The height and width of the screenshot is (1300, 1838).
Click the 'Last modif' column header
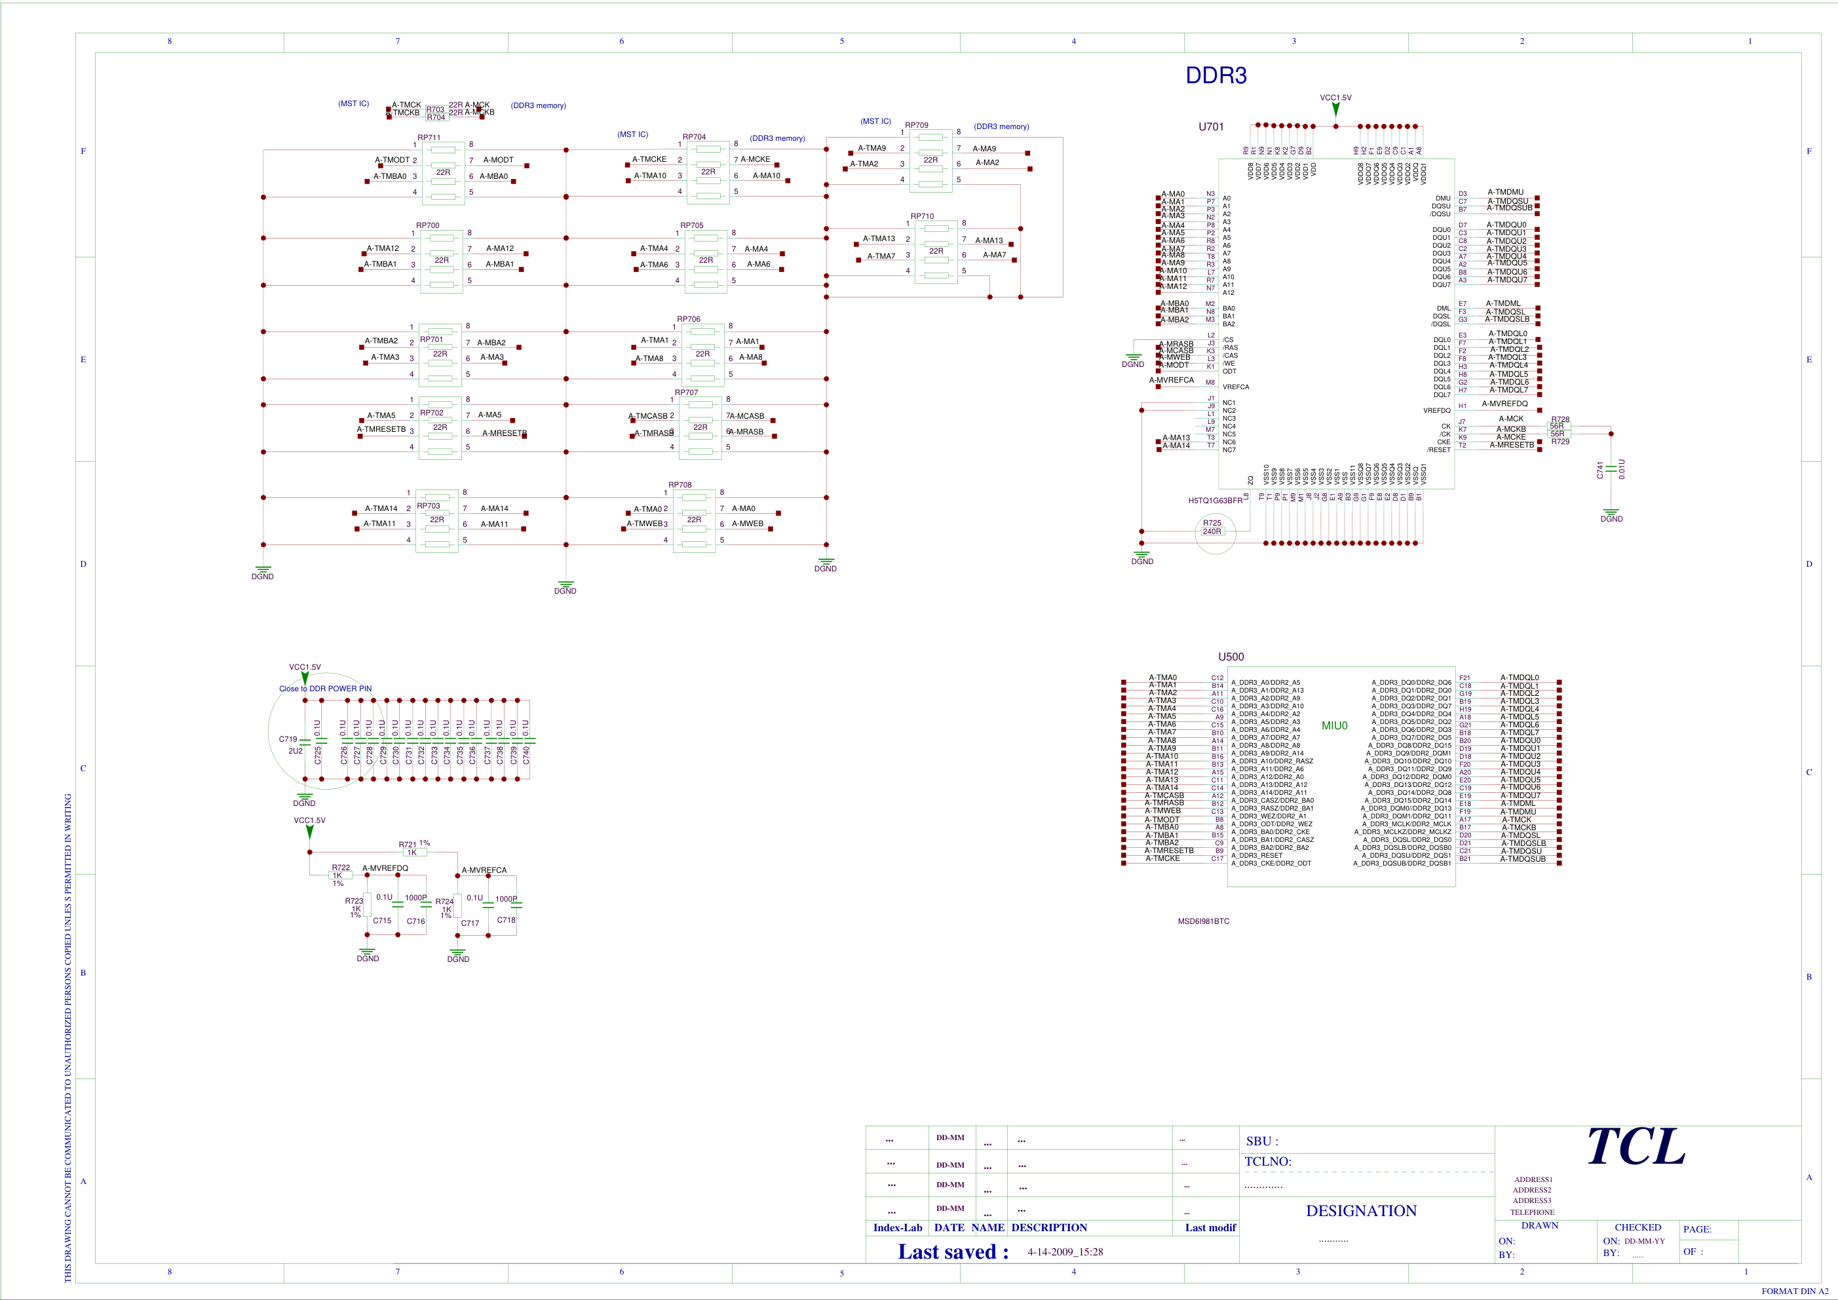[x=1210, y=1228]
